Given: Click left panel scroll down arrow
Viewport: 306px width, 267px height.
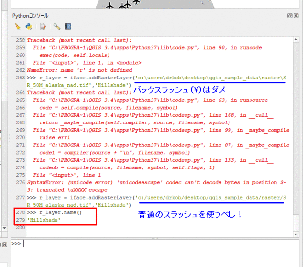Looking at the screenshot, I should 4,228.
